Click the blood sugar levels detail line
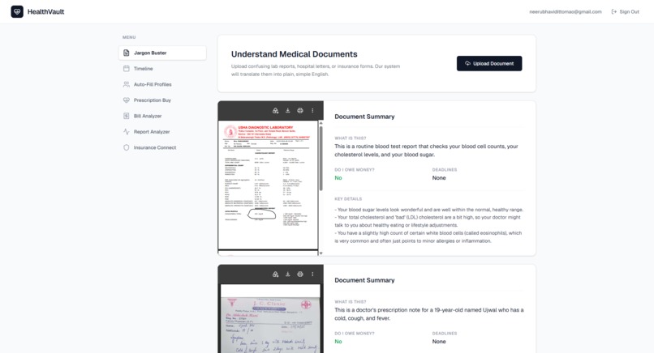654x353 pixels. [428, 210]
